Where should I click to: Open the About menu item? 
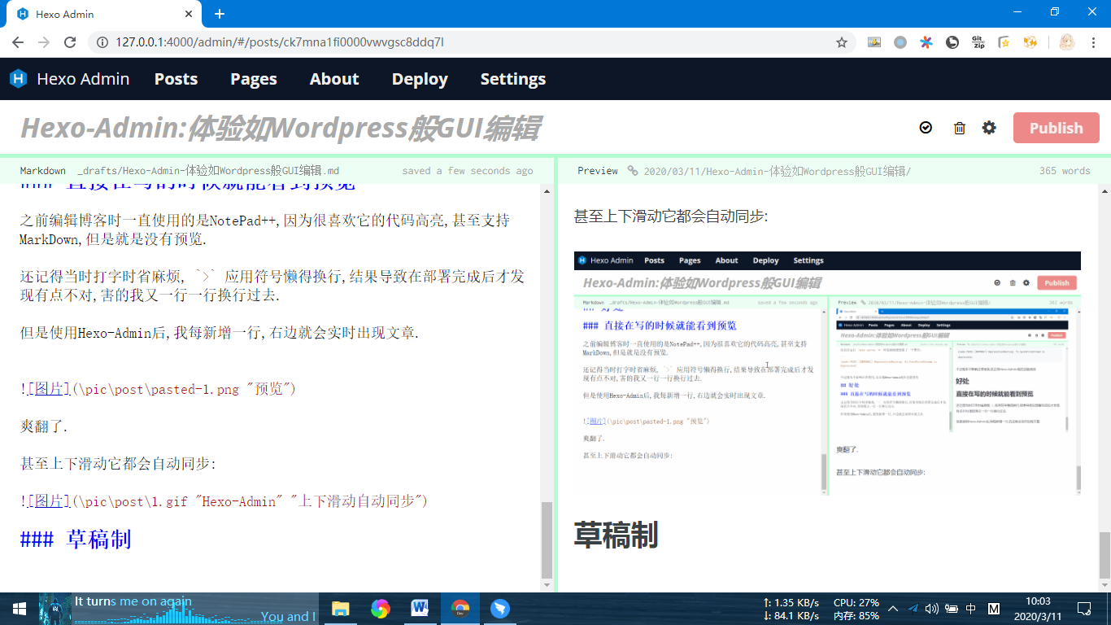334,79
